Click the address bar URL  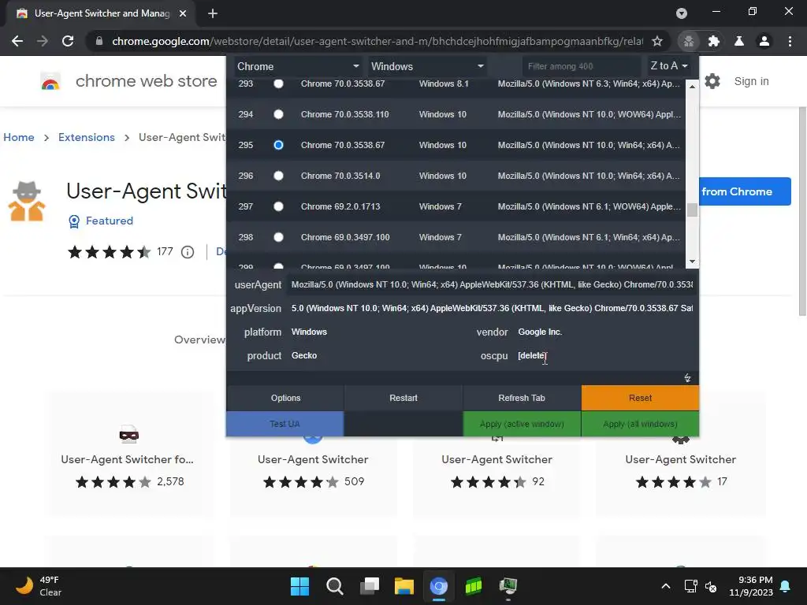point(377,41)
